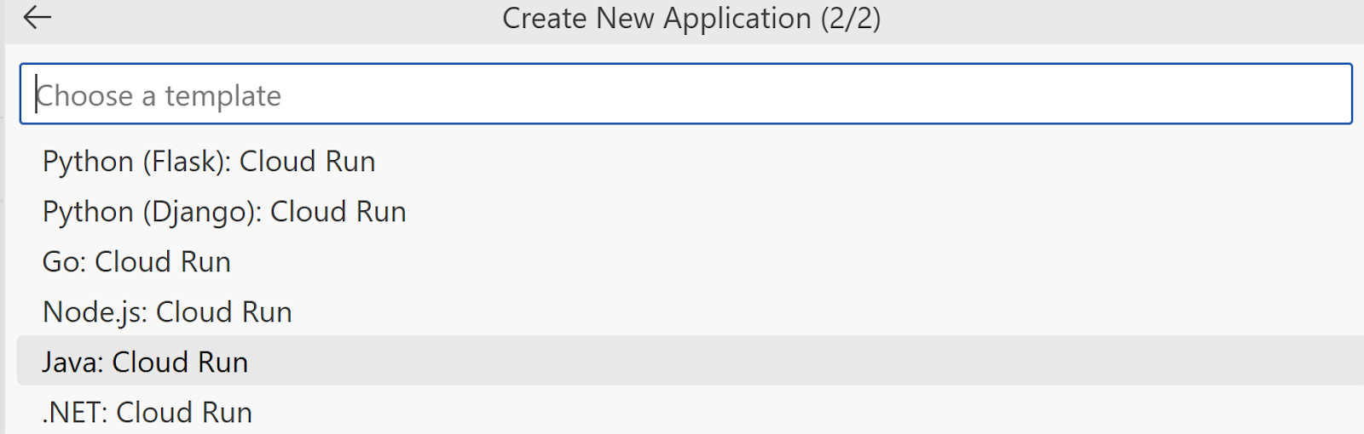Choose the highlighted Java: Cloud Run option

(145, 363)
